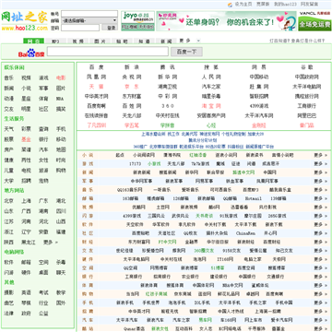Open the VANCL free shipping banner
Image resolution: width=332 pixels, height=332 pixels.
pos(315,21)
